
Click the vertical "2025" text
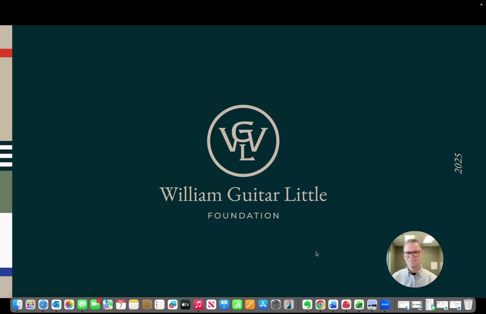click(x=459, y=163)
